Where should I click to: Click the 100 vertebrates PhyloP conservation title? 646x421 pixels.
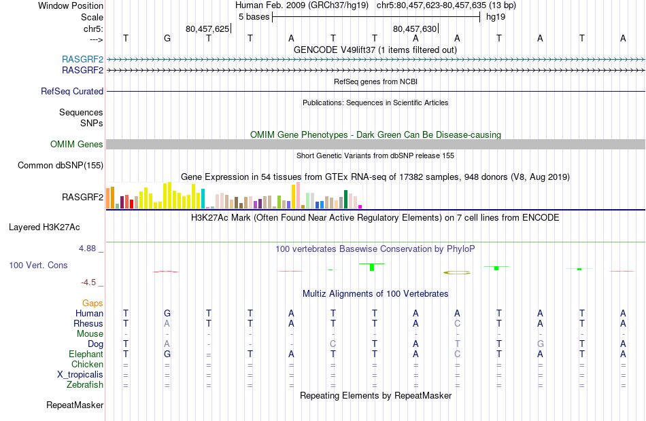[x=375, y=249]
